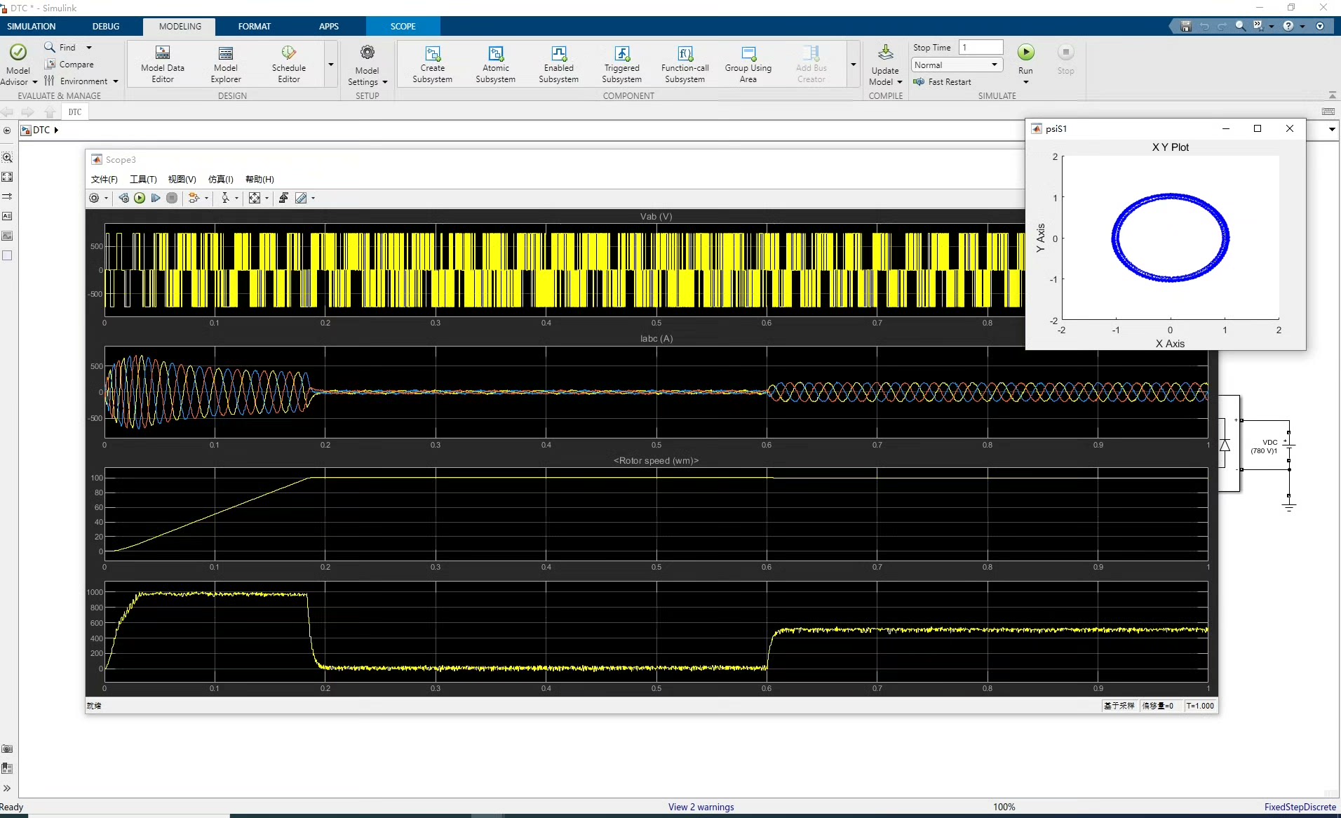The height and width of the screenshot is (818, 1341).
Task: Click Enabled Subsystem
Action: (x=559, y=64)
